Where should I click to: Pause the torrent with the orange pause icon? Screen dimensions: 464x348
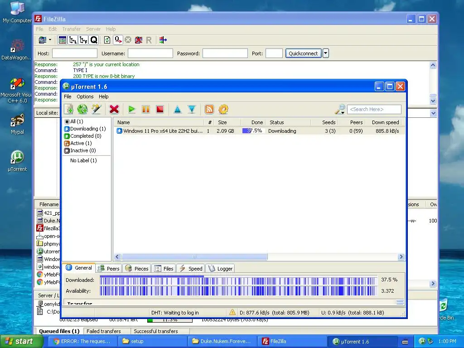coord(146,109)
